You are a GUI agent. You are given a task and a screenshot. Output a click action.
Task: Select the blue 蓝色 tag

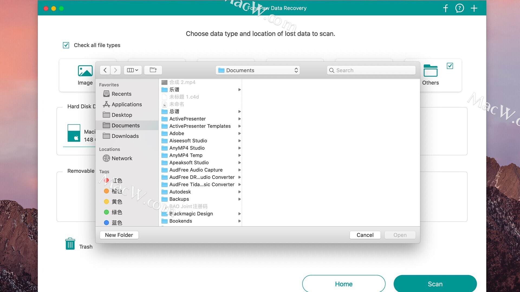127,223
